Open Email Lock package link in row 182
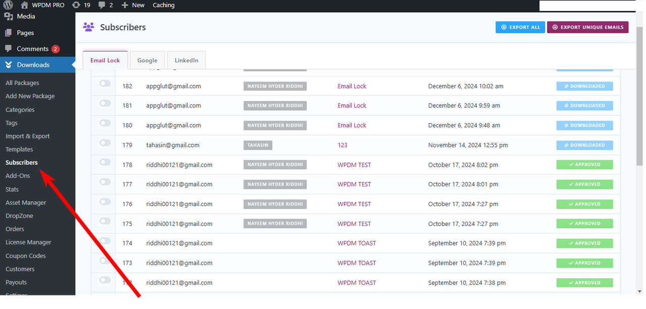This screenshot has width=646, height=309. click(352, 86)
